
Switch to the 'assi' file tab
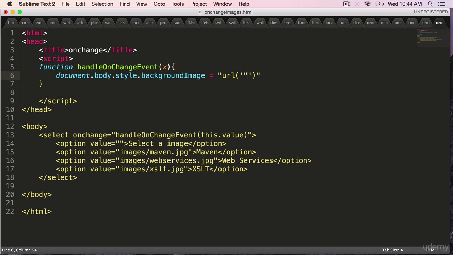122,23
